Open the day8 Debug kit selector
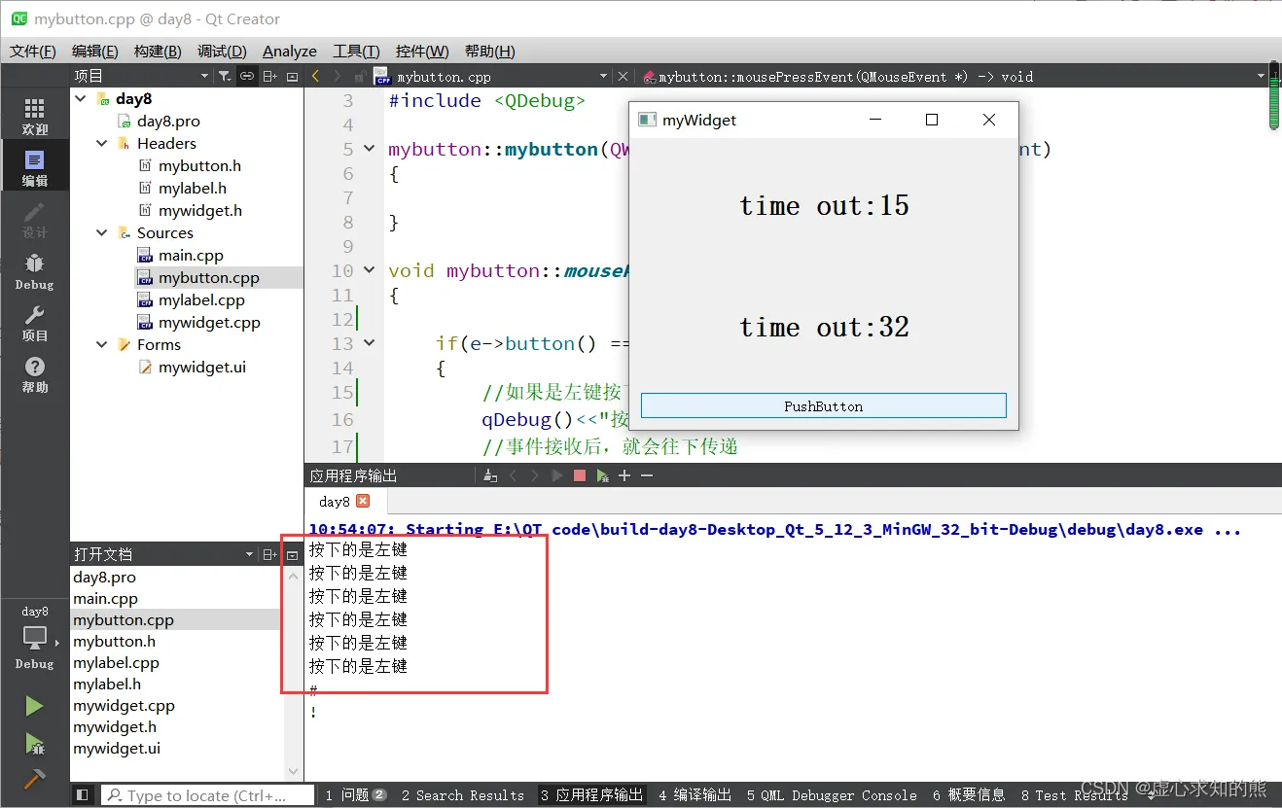1282x808 pixels. (x=34, y=638)
